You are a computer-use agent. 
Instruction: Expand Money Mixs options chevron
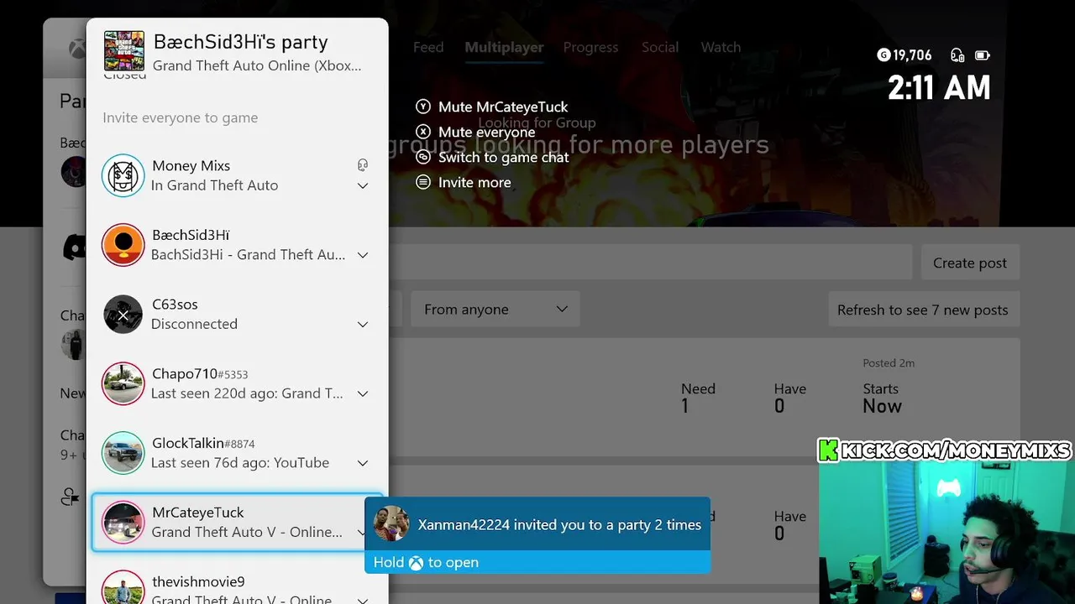click(363, 185)
